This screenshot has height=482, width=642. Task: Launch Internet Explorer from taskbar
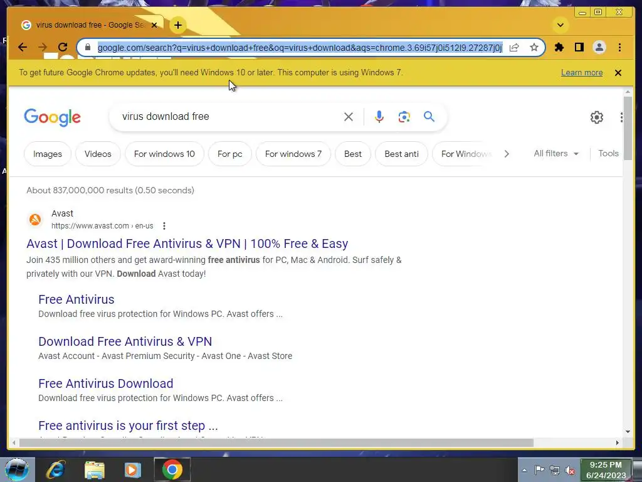(x=56, y=469)
